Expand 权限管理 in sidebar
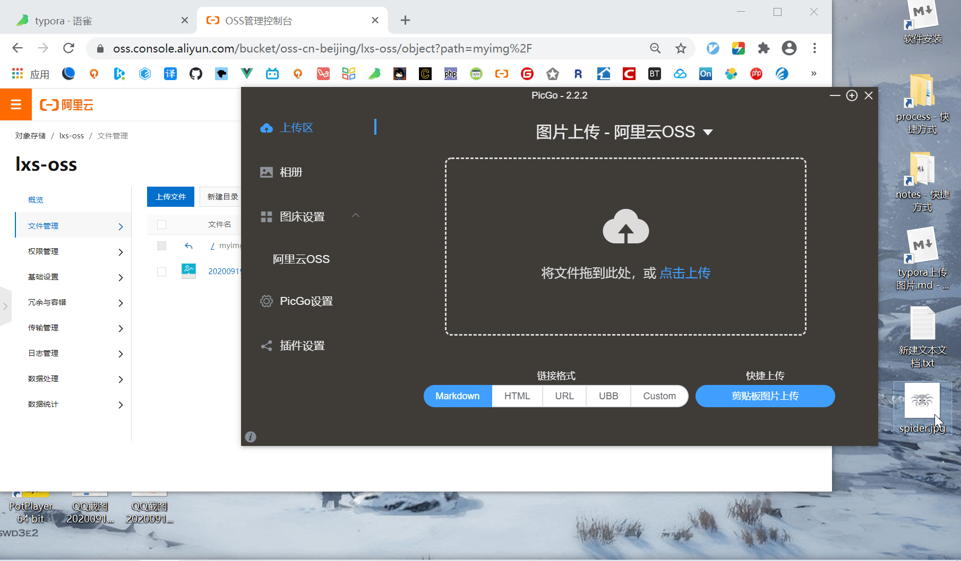The height and width of the screenshot is (561, 961). 74,251
